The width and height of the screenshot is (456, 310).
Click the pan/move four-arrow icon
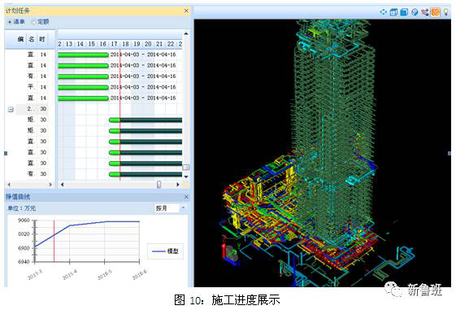tap(384, 12)
